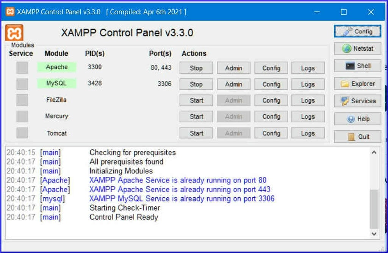
Task: Click XAMPP title bar app icon
Action: (10, 12)
